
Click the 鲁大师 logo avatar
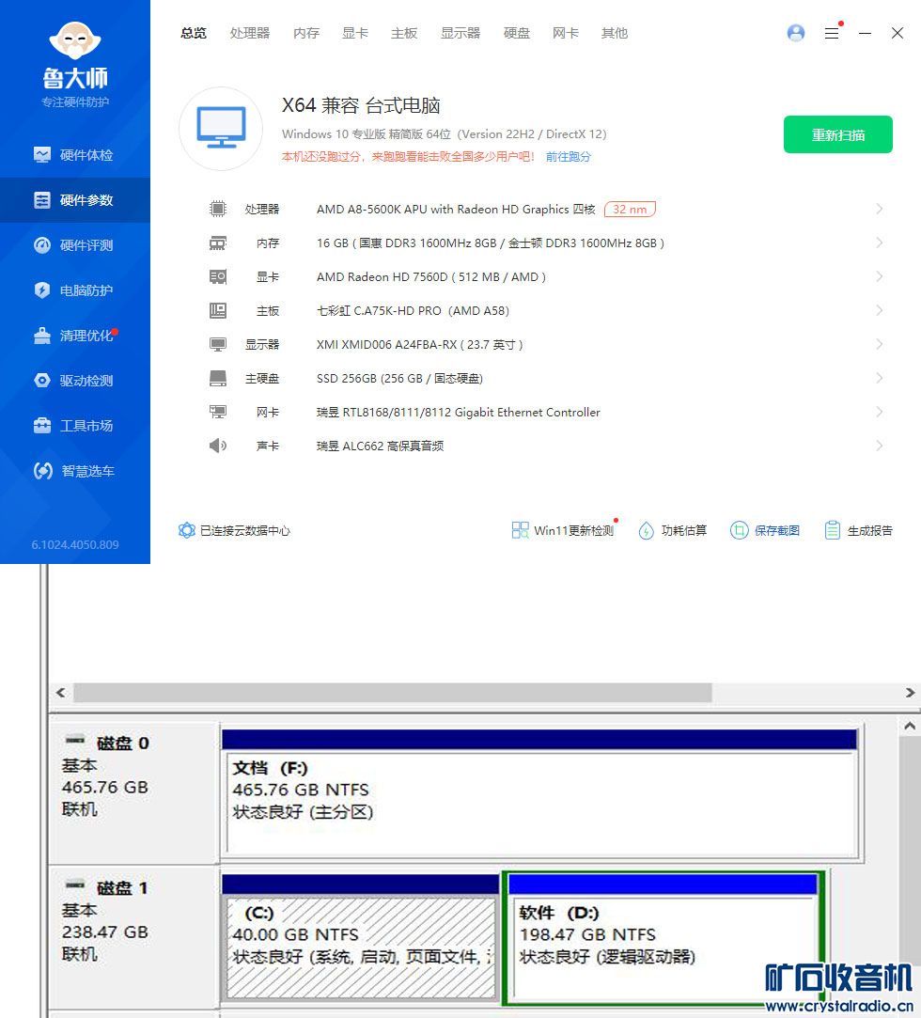point(75,40)
